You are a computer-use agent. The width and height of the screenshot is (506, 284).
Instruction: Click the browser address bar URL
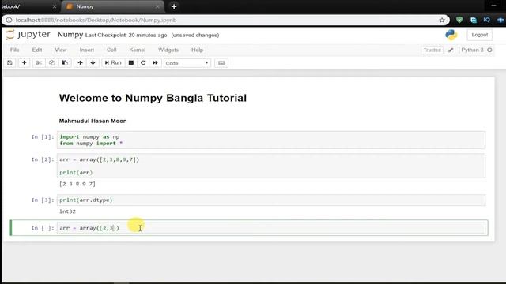96,20
